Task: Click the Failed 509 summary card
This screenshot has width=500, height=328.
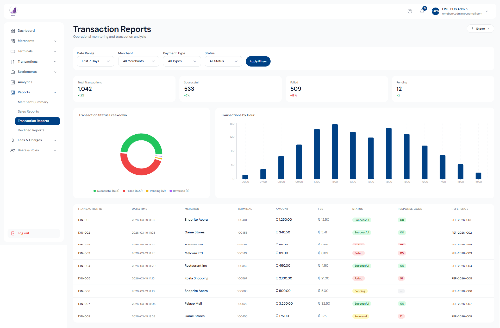Action: 337,89
